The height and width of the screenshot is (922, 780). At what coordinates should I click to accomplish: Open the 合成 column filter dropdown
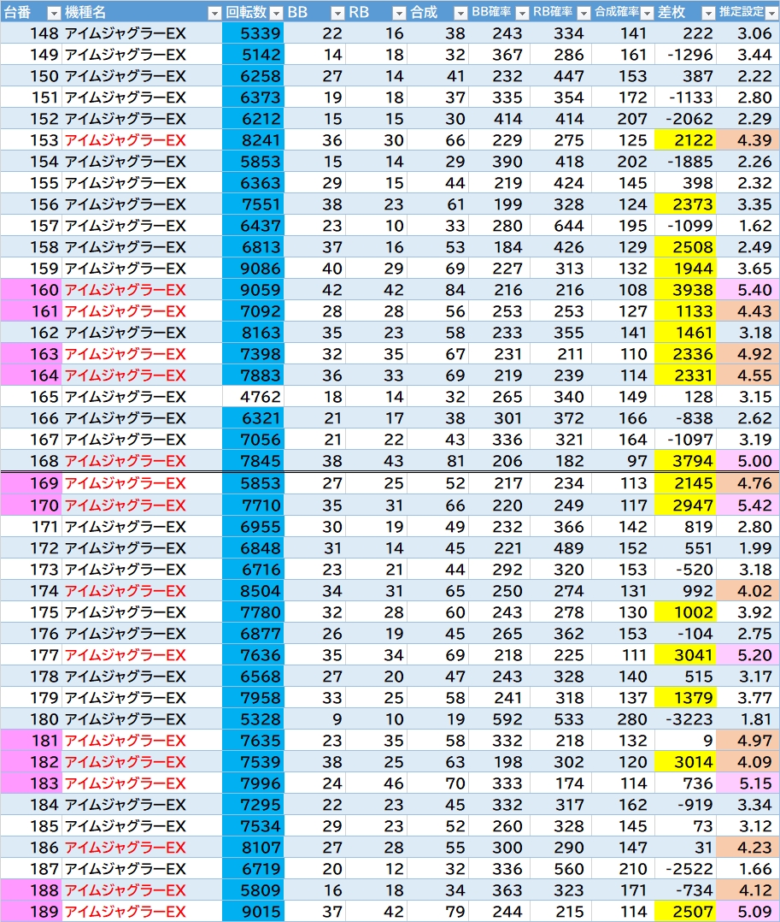pyautogui.click(x=461, y=12)
